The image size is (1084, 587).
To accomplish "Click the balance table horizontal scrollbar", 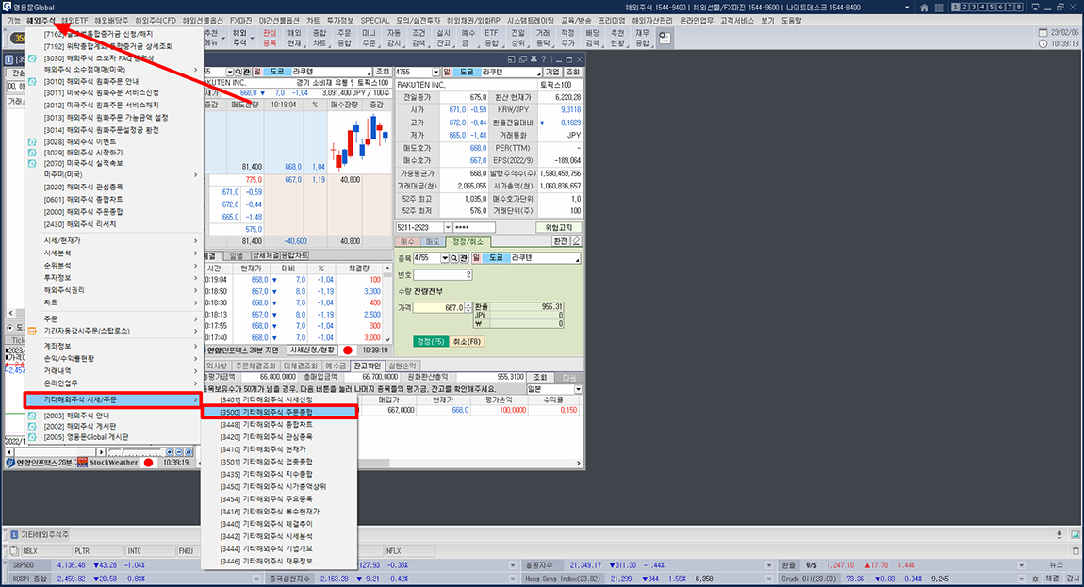I will click(x=470, y=464).
